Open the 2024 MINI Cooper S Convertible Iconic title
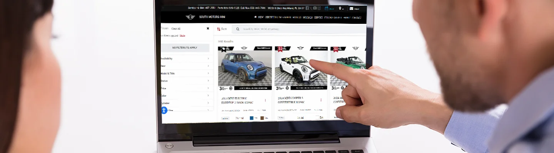This screenshot has height=153, width=554. [291, 100]
